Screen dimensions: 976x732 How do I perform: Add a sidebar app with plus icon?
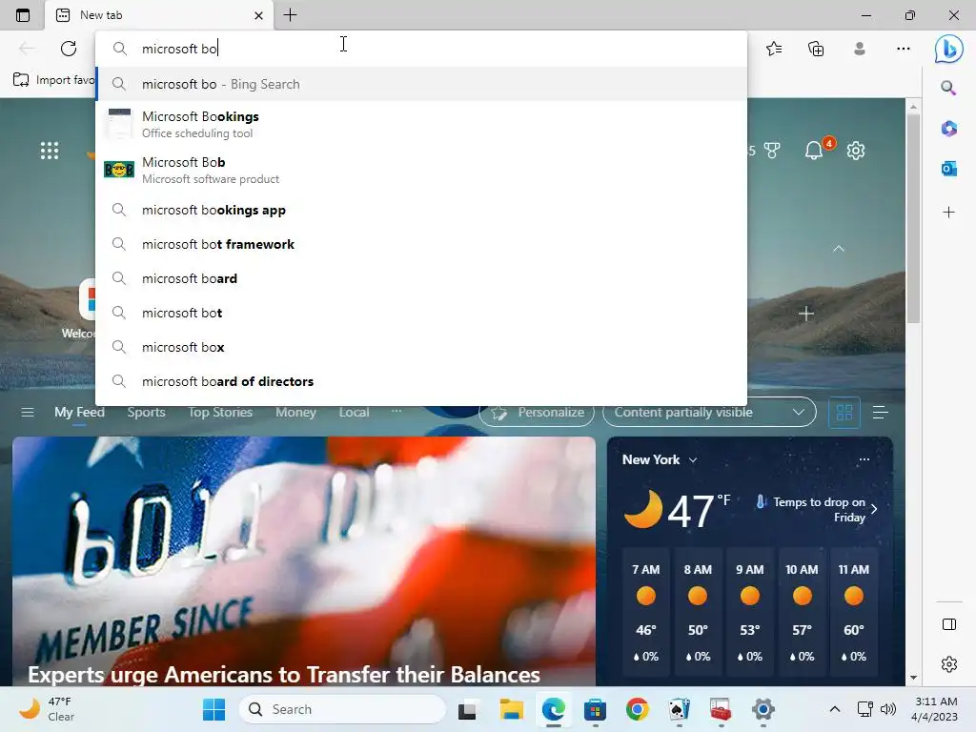click(948, 213)
